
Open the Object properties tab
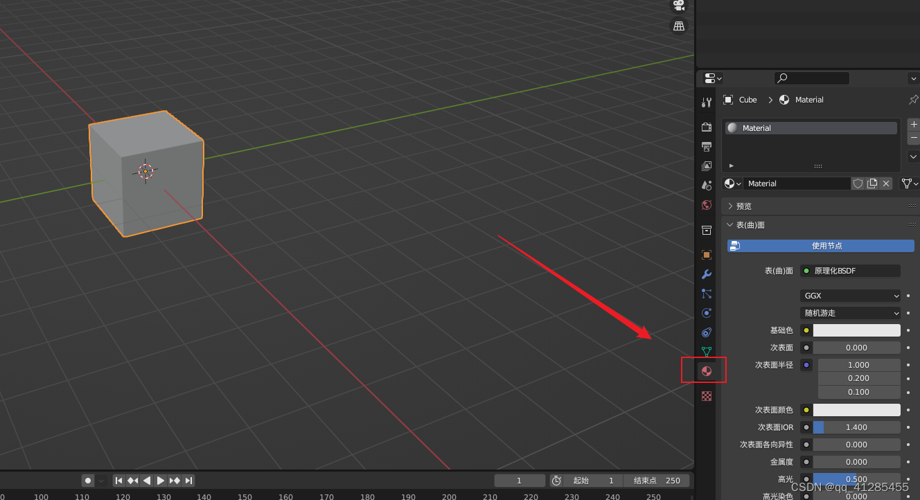(707, 255)
